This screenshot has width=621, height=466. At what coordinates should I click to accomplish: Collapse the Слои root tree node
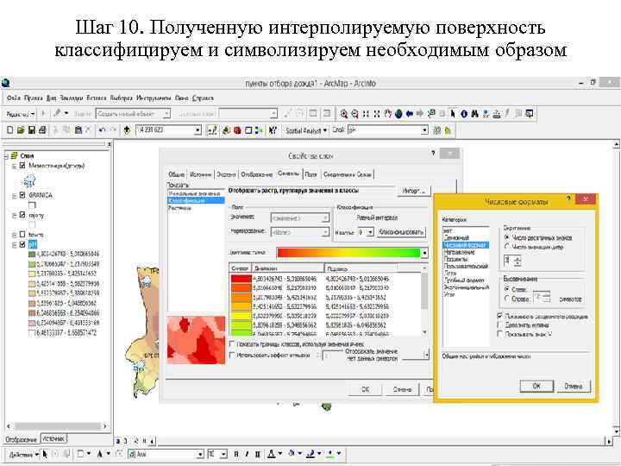6,156
